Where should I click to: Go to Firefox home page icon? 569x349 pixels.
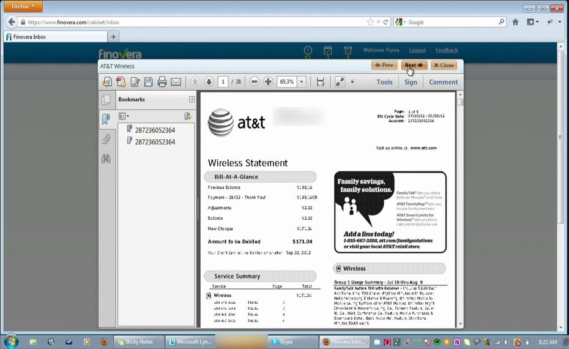point(515,22)
